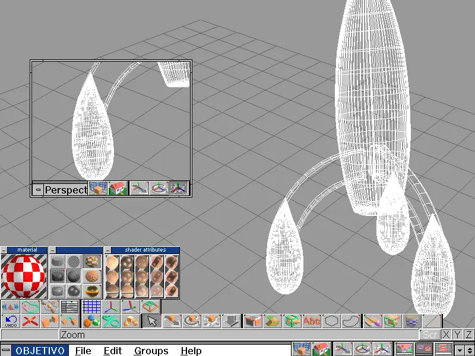Select the spline curve drawing tool
Viewport: 475px width, 356px height.
click(x=351, y=321)
